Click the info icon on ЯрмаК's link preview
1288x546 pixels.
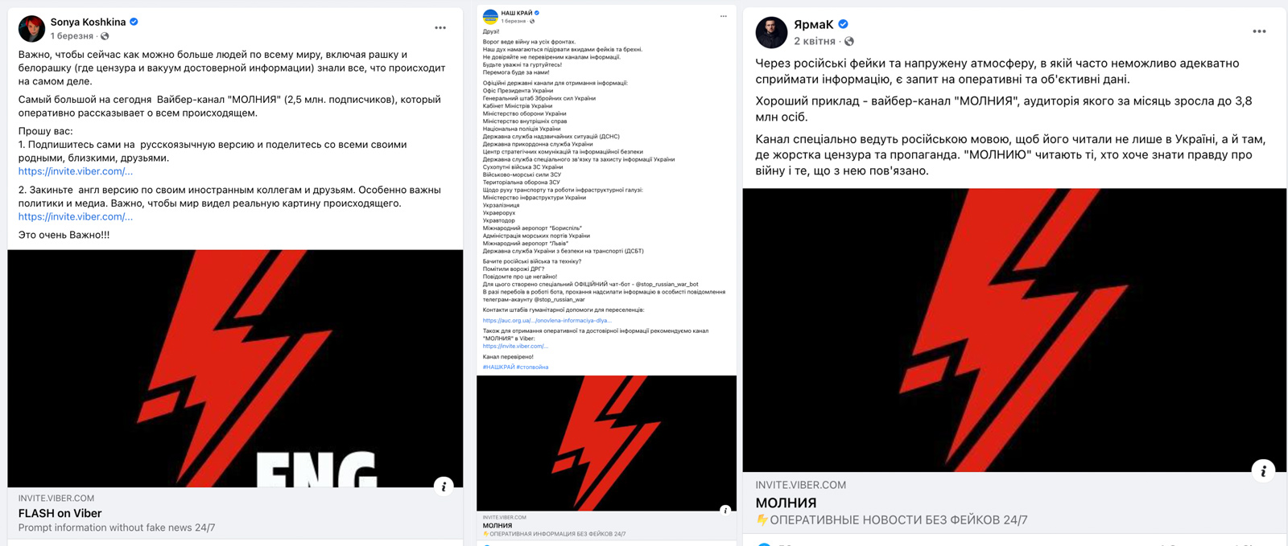(1263, 471)
